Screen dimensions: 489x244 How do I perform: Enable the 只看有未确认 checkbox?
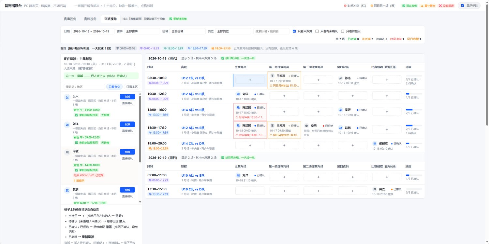point(317,31)
